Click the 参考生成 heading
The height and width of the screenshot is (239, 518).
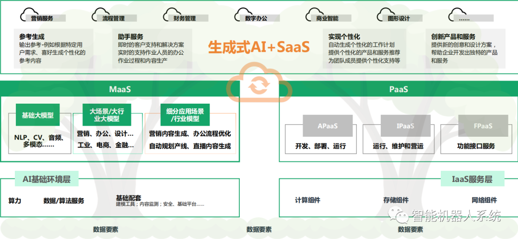32,36
